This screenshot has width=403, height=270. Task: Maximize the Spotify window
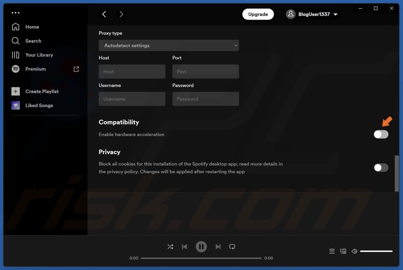[x=376, y=9]
